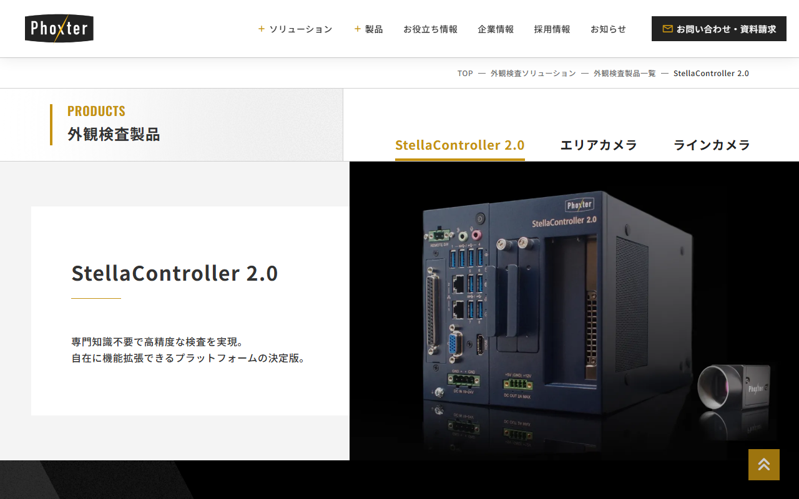This screenshot has width=799, height=499.
Task: Open the お知らせ page
Action: coord(608,29)
